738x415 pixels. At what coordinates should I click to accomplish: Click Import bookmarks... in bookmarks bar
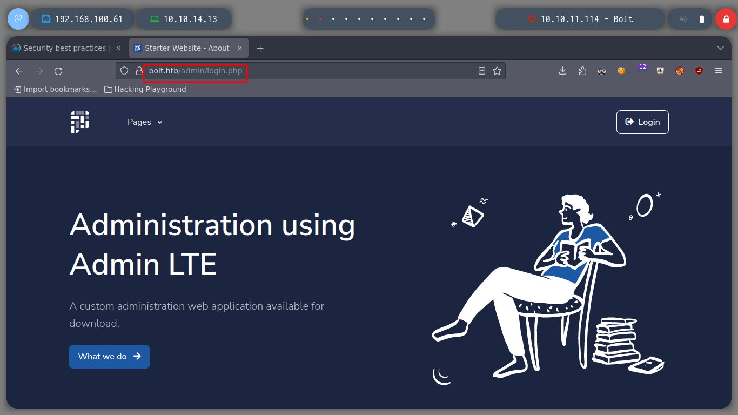click(x=55, y=89)
